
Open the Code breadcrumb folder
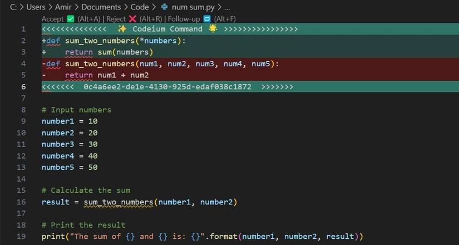[x=140, y=7]
